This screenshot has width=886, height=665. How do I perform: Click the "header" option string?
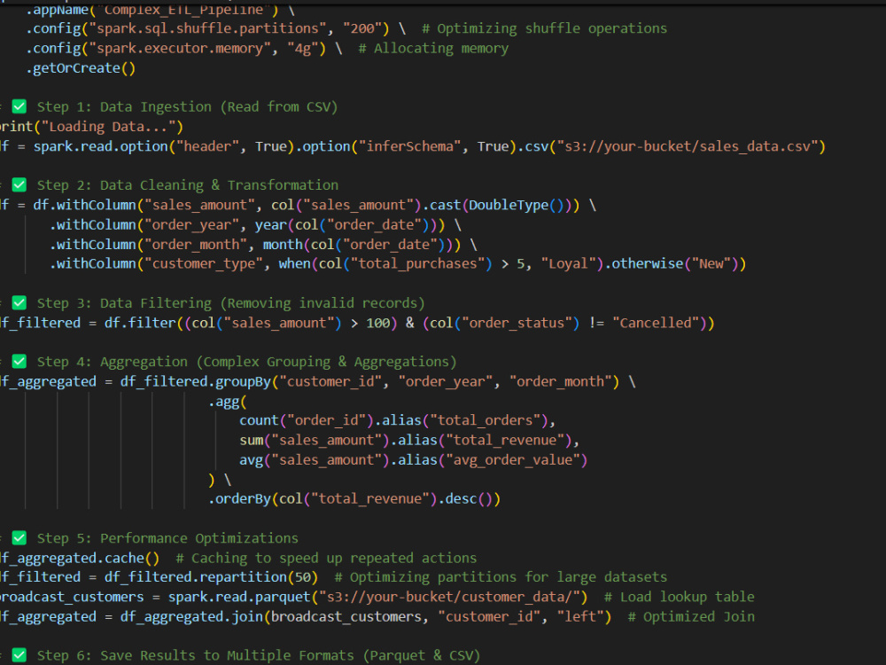207,146
